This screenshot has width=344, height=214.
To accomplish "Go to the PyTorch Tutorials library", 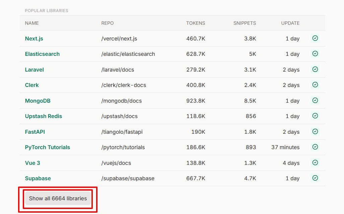I will tap(48, 147).
